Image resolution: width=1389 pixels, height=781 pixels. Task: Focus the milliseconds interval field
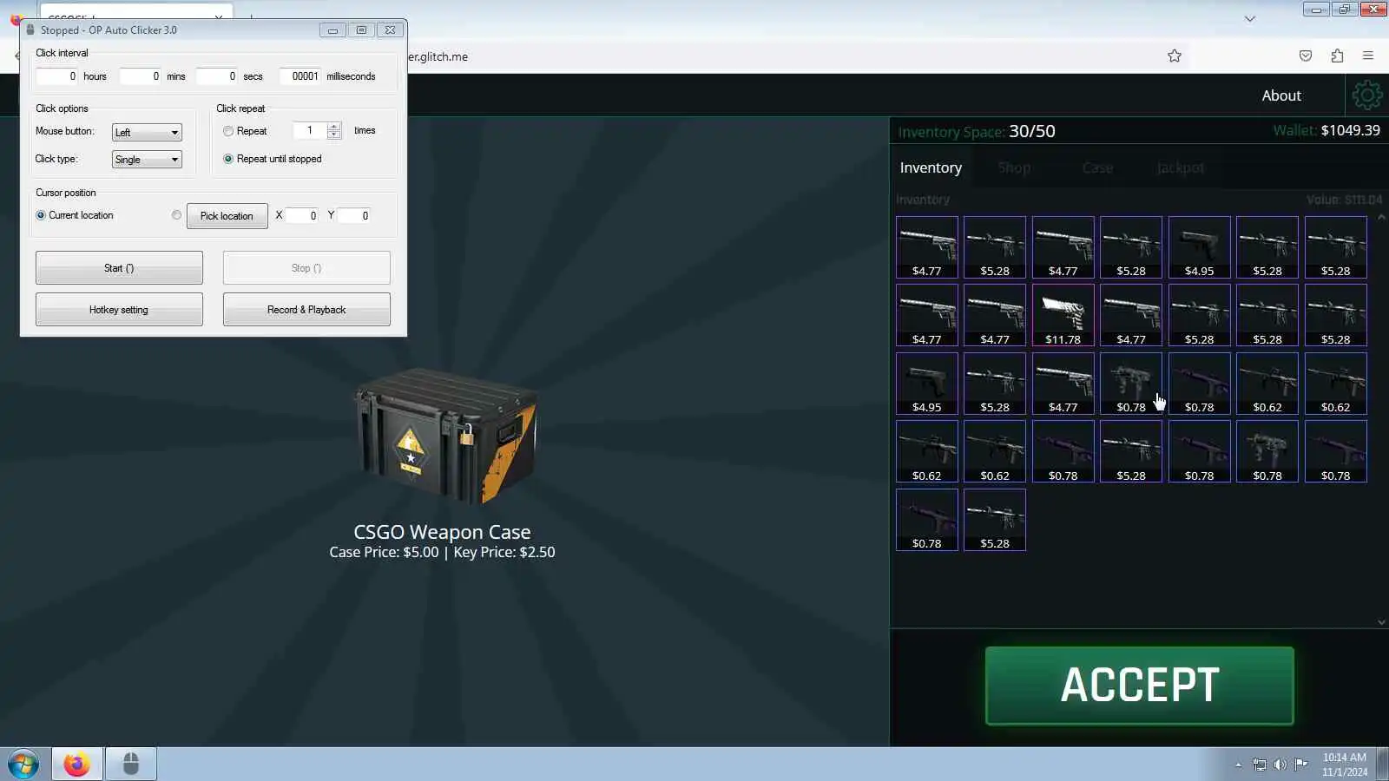(x=300, y=76)
